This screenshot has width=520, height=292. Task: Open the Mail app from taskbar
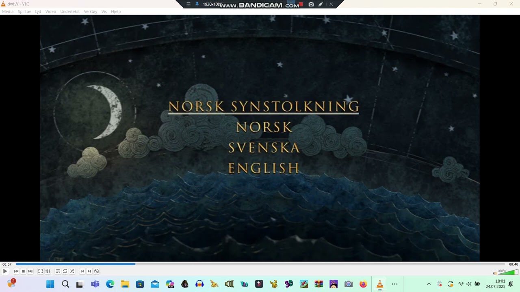point(155,284)
